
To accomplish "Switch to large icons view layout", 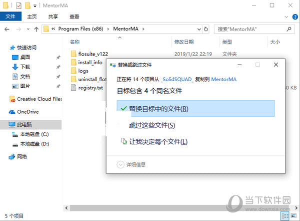I will (293, 216).
